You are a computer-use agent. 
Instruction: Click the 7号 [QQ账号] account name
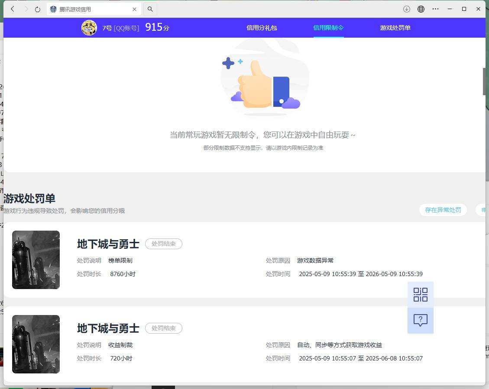click(x=121, y=28)
